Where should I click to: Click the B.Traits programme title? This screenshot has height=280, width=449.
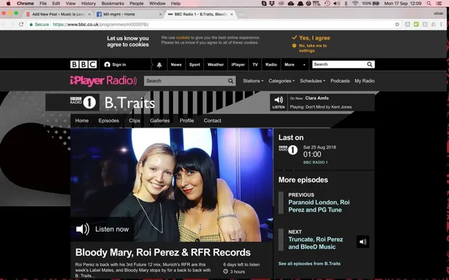point(129,103)
